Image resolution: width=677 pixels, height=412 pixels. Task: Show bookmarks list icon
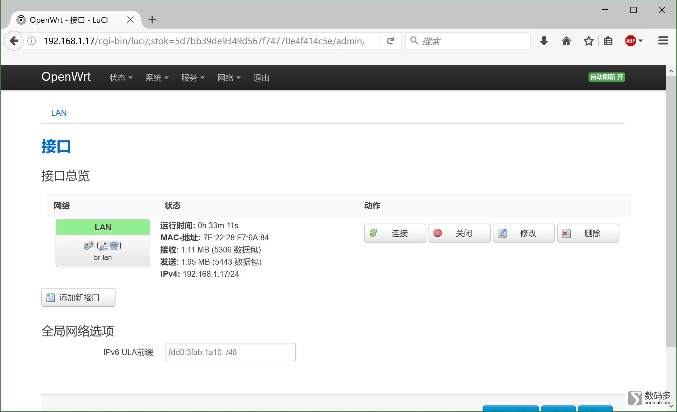pos(608,41)
